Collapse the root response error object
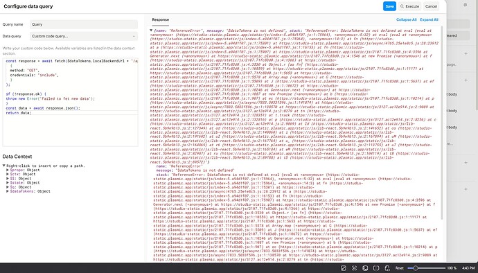 pyautogui.click(x=151, y=30)
